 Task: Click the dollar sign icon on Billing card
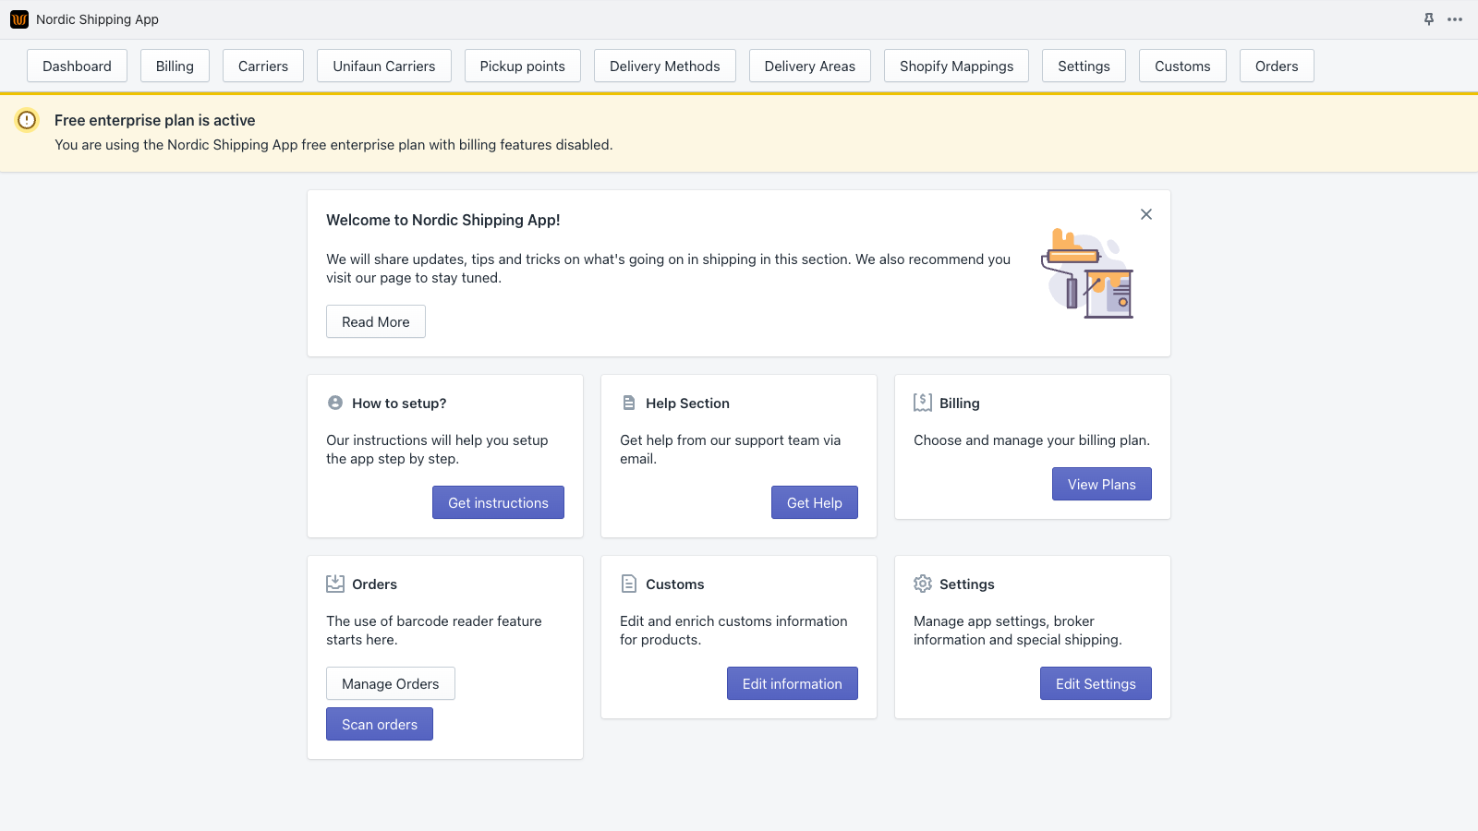click(x=922, y=402)
